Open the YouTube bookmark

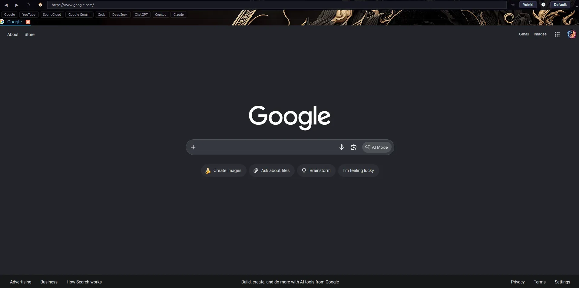tap(29, 15)
